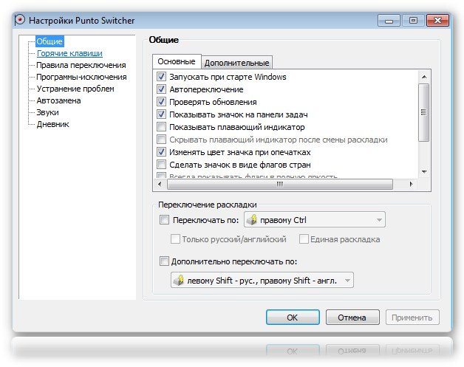The height and width of the screenshot is (367, 464).
Task: Enable Показывать плавающий индикатор
Action: (x=162, y=127)
